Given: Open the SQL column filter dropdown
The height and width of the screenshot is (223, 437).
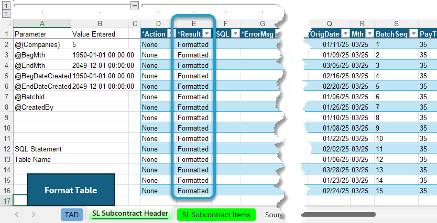Looking at the screenshot, I should pyautogui.click(x=235, y=34).
